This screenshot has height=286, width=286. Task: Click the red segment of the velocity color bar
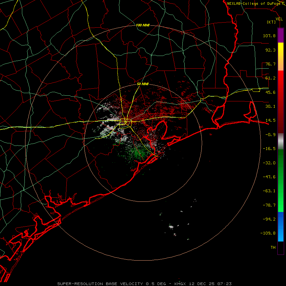click(x=281, y=102)
